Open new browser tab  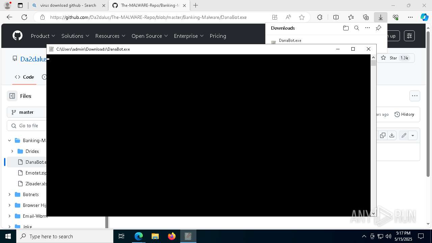196,5
